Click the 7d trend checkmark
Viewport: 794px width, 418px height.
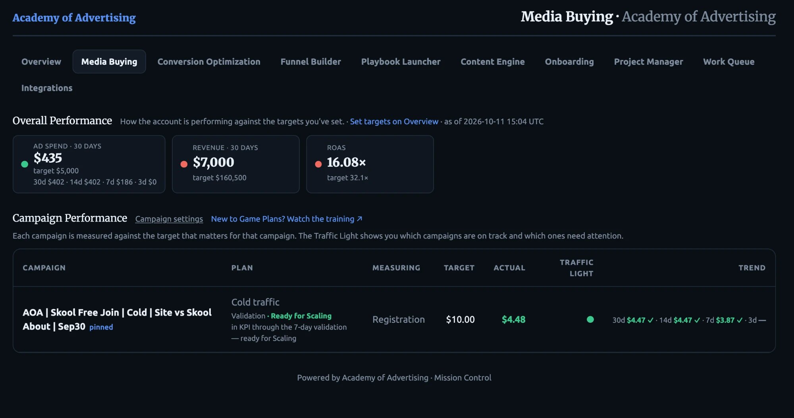(x=740, y=320)
